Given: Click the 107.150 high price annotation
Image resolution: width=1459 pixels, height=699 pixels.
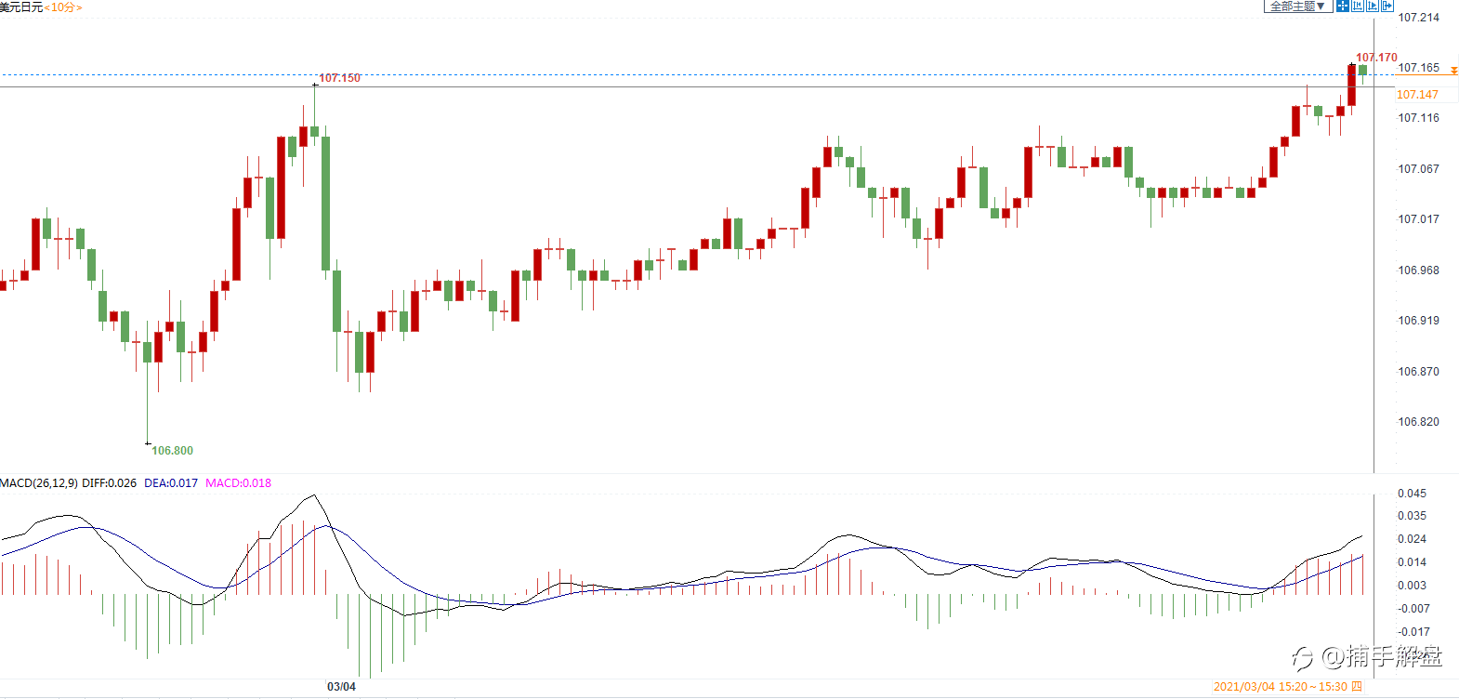Looking at the screenshot, I should [339, 78].
